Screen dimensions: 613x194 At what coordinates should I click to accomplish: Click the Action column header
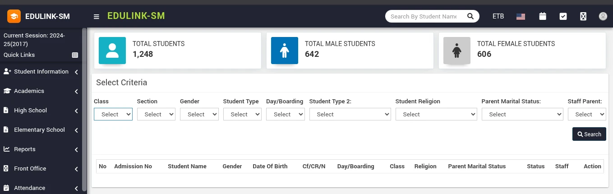[x=592, y=166]
